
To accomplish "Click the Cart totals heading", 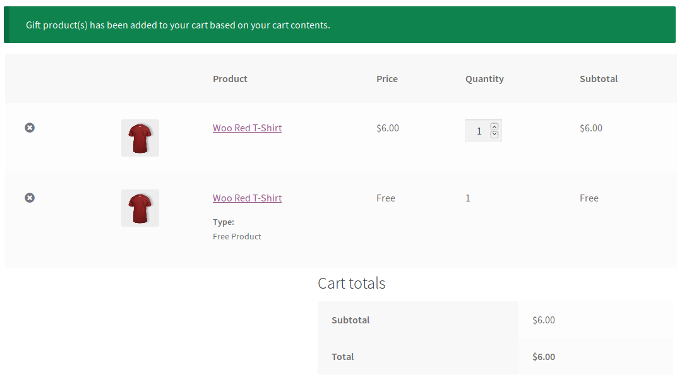I will click(352, 283).
